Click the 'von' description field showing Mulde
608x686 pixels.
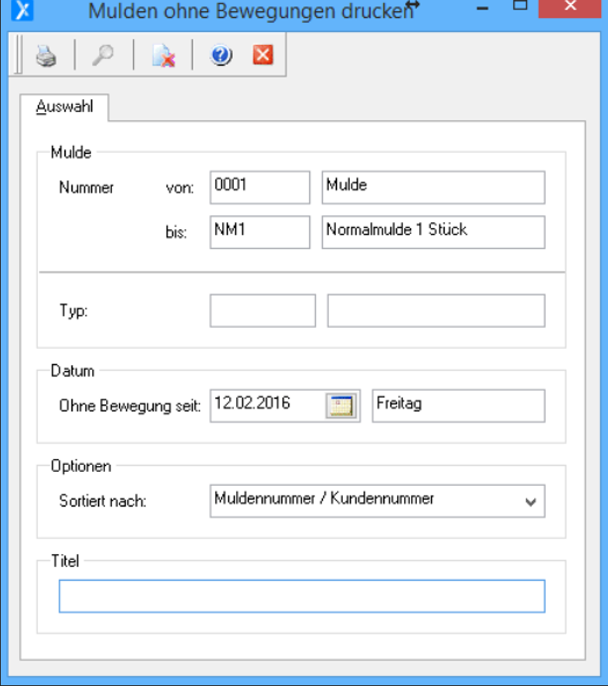click(x=433, y=188)
